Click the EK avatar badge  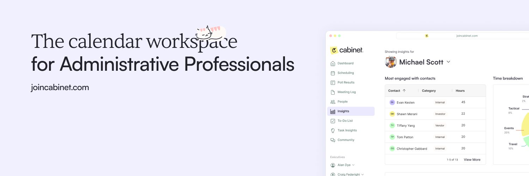[392, 102]
